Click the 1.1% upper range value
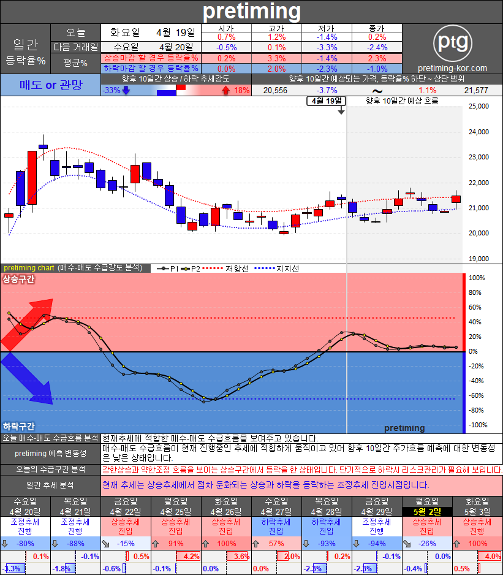 428,90
